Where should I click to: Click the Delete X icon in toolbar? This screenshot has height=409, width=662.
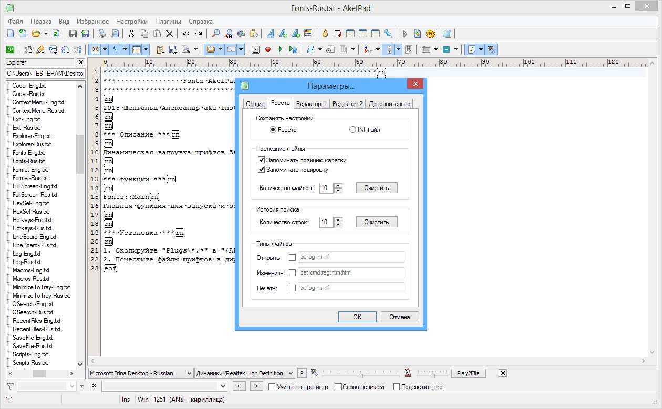169,34
